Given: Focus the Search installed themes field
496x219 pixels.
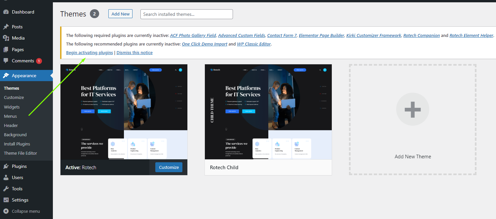Looking at the screenshot, I should pos(186,14).
